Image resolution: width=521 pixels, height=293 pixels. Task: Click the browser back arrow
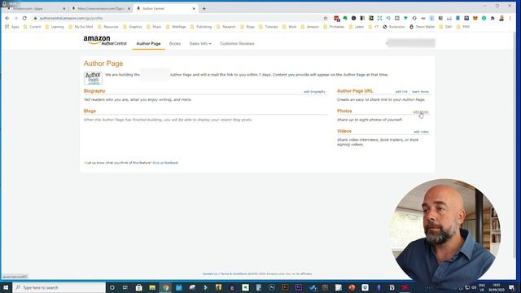pyautogui.click(x=7, y=18)
